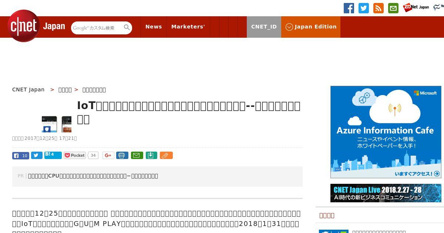Click the print article icon
The height and width of the screenshot is (233, 444).
tap(122, 155)
